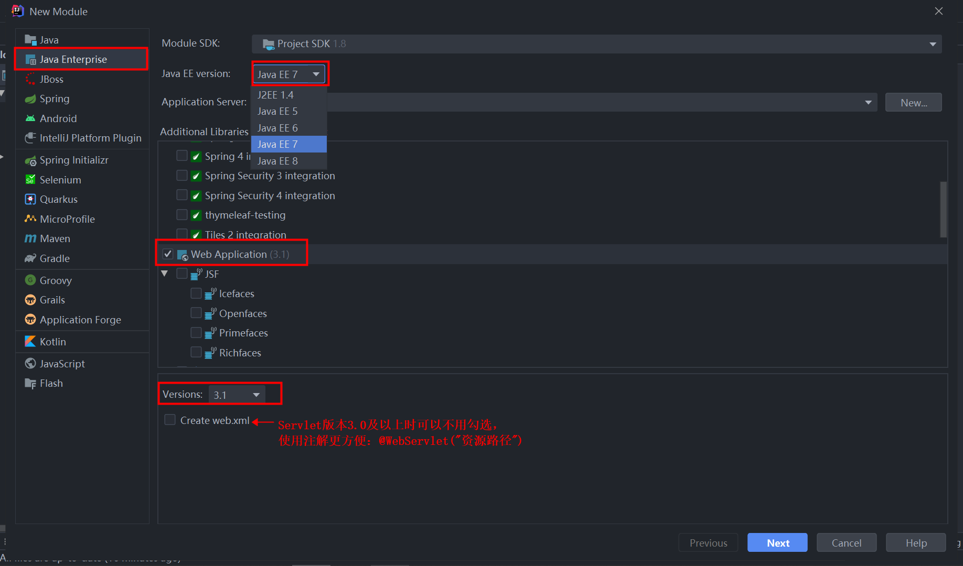Select the Java module type icon
Screen dimensions: 963x566
30,40
